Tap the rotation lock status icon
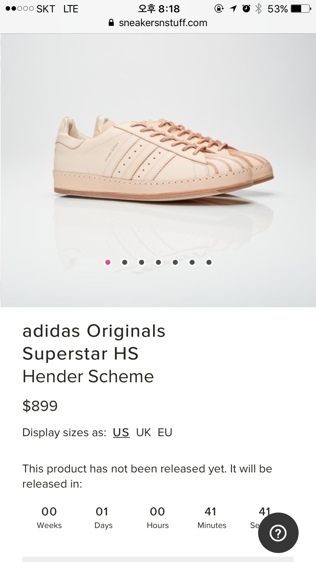316x562 pixels. (x=219, y=9)
